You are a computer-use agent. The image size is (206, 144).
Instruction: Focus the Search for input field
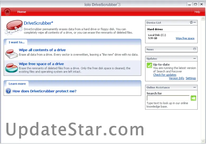168,98
